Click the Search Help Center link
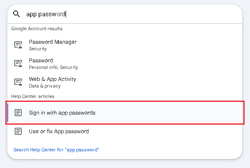 tap(35, 149)
